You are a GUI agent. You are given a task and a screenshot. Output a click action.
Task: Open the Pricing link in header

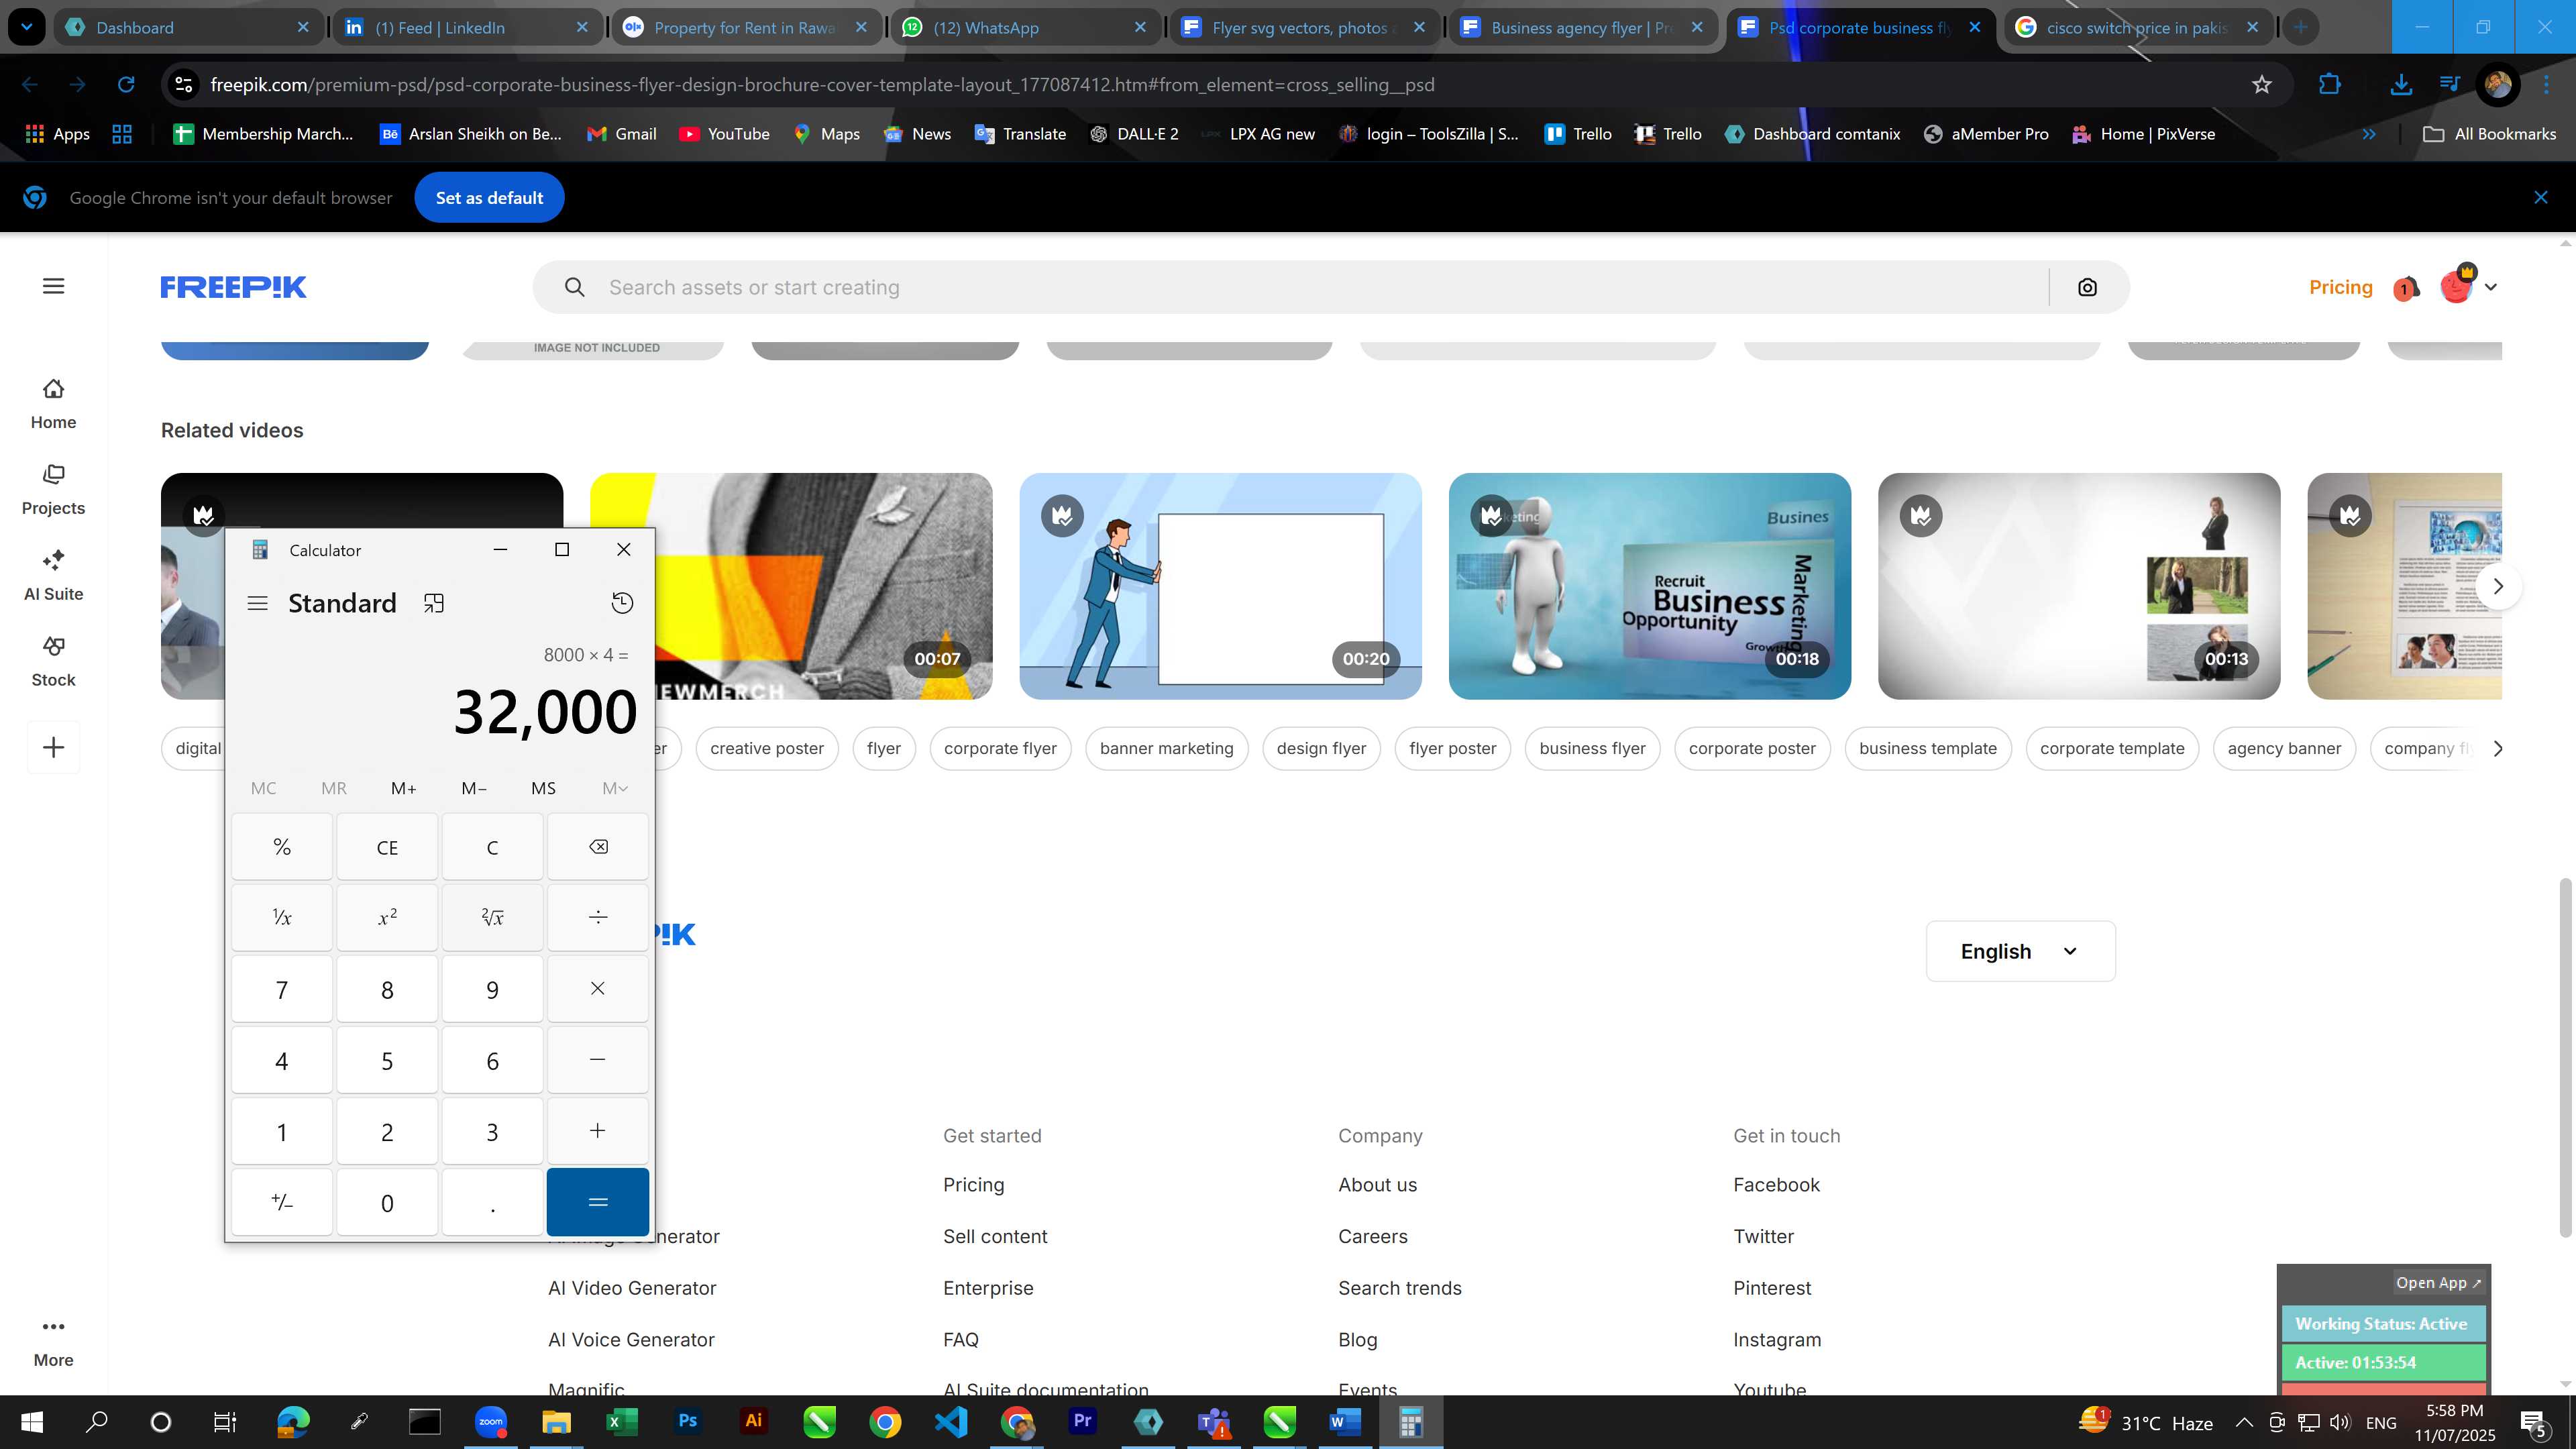coord(2340,287)
